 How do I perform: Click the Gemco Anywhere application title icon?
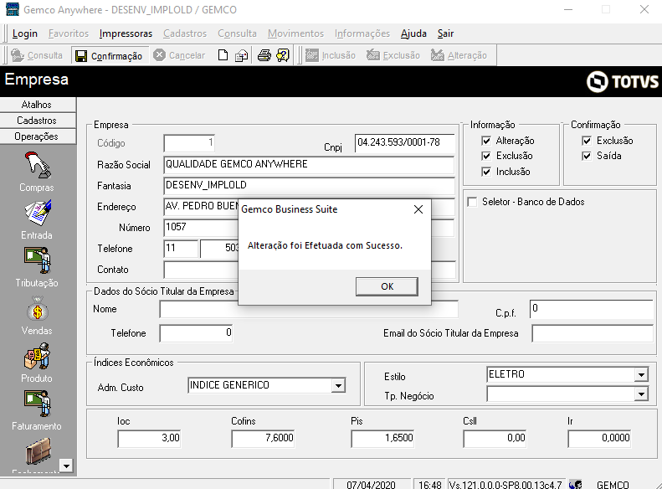pos(13,9)
